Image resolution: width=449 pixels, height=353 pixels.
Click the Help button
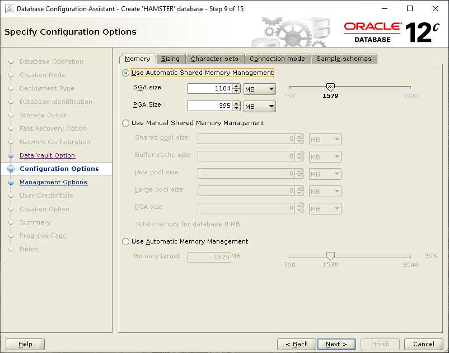tap(25, 344)
